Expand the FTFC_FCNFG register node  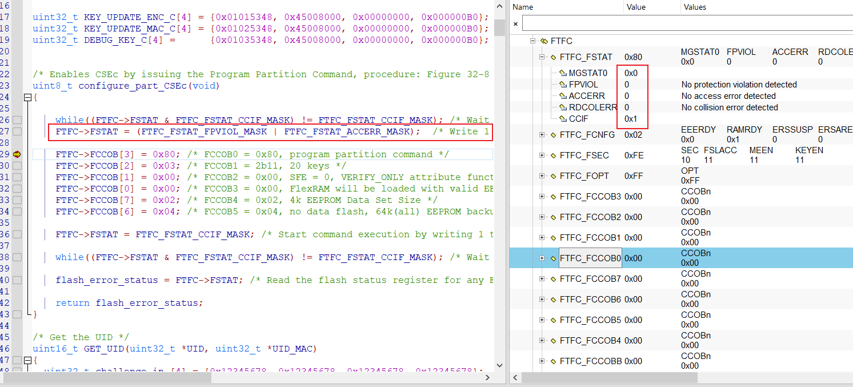click(542, 135)
